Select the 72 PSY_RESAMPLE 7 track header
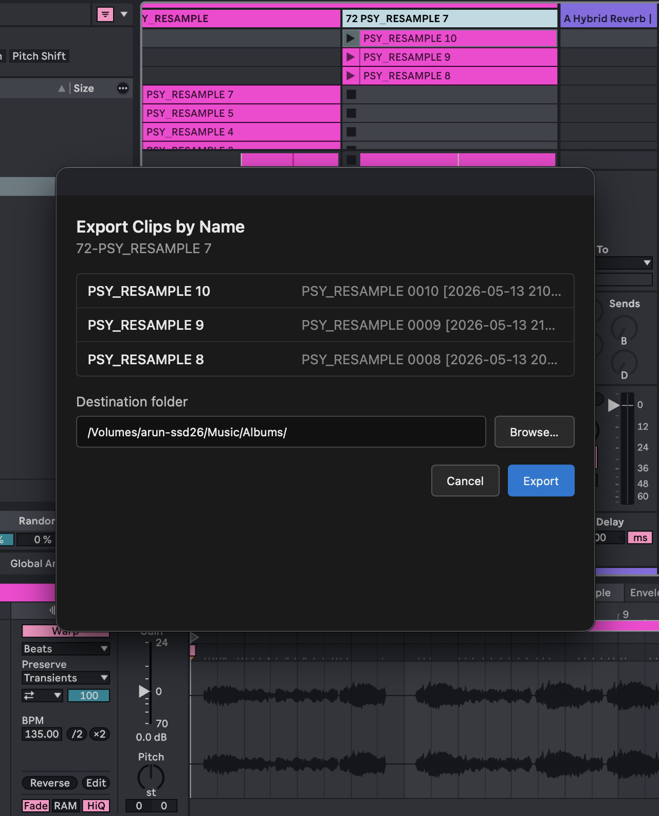This screenshot has height=816, width=659. click(450, 19)
